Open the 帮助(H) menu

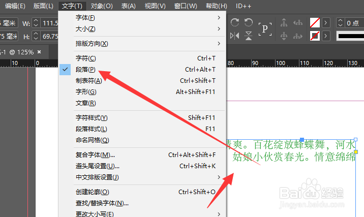(x=217, y=6)
